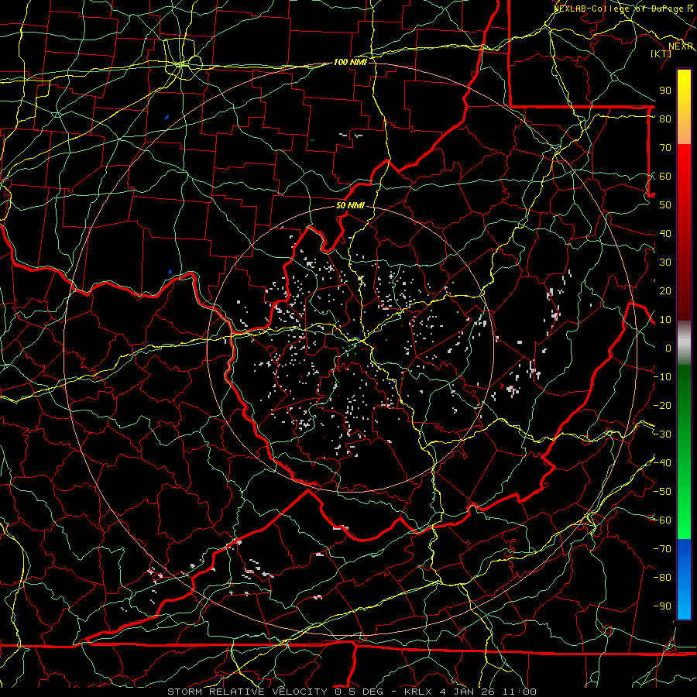Click the -70 value on the velocity scale
The width and height of the screenshot is (697, 697).
pos(662,548)
